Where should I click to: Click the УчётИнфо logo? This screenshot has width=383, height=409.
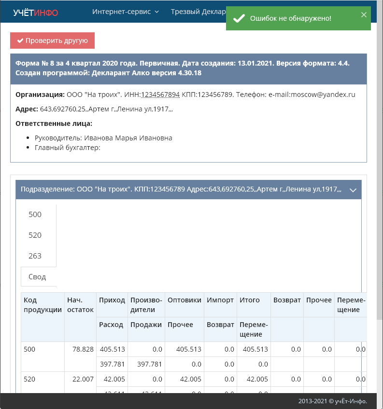[36, 12]
